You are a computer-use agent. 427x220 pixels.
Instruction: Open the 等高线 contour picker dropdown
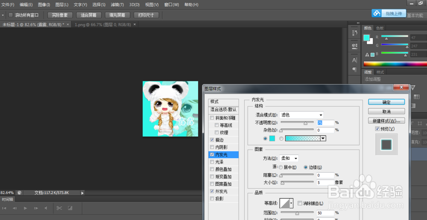coord(291,203)
